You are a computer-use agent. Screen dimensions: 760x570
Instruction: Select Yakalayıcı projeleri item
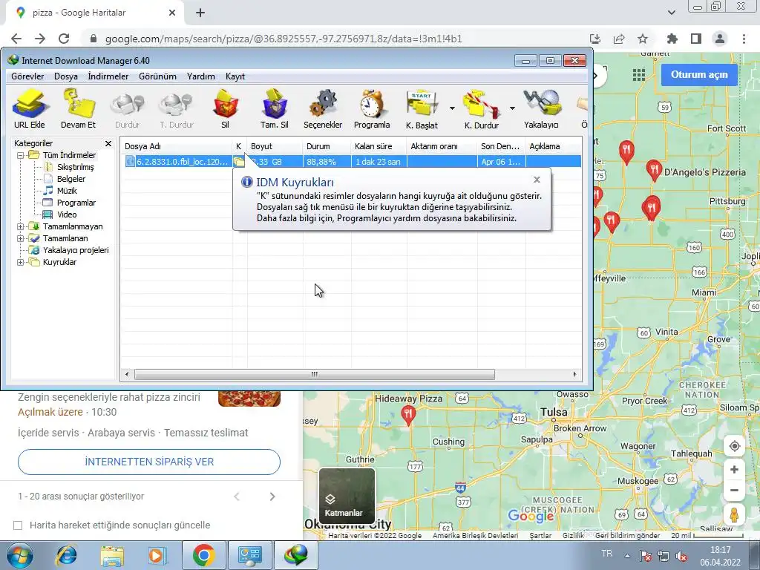[x=76, y=250]
